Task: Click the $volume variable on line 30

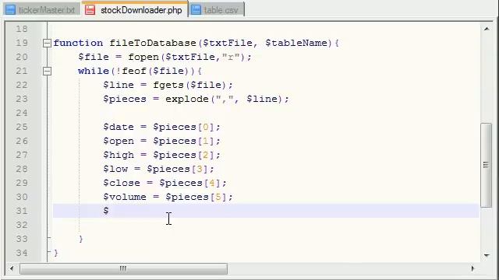Action: coord(125,197)
